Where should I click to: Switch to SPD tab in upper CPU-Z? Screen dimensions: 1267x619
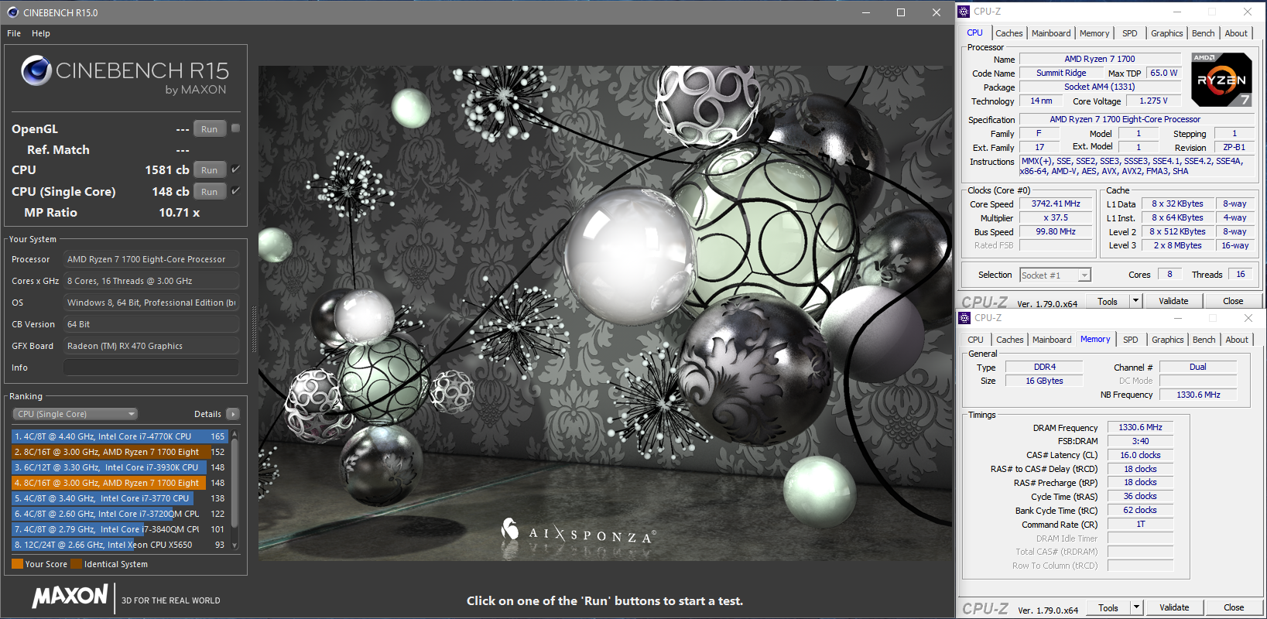click(x=1130, y=33)
